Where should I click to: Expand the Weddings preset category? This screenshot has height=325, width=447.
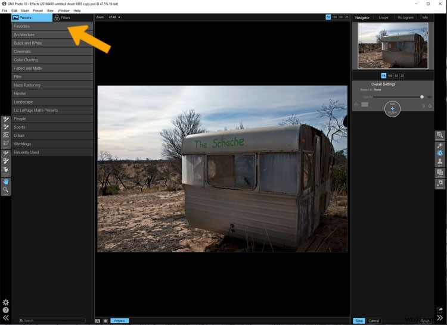point(52,144)
